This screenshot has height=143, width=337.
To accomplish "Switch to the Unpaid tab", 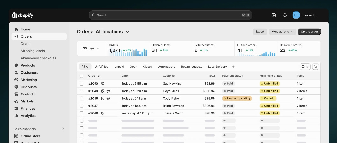I will (x=119, y=67).
